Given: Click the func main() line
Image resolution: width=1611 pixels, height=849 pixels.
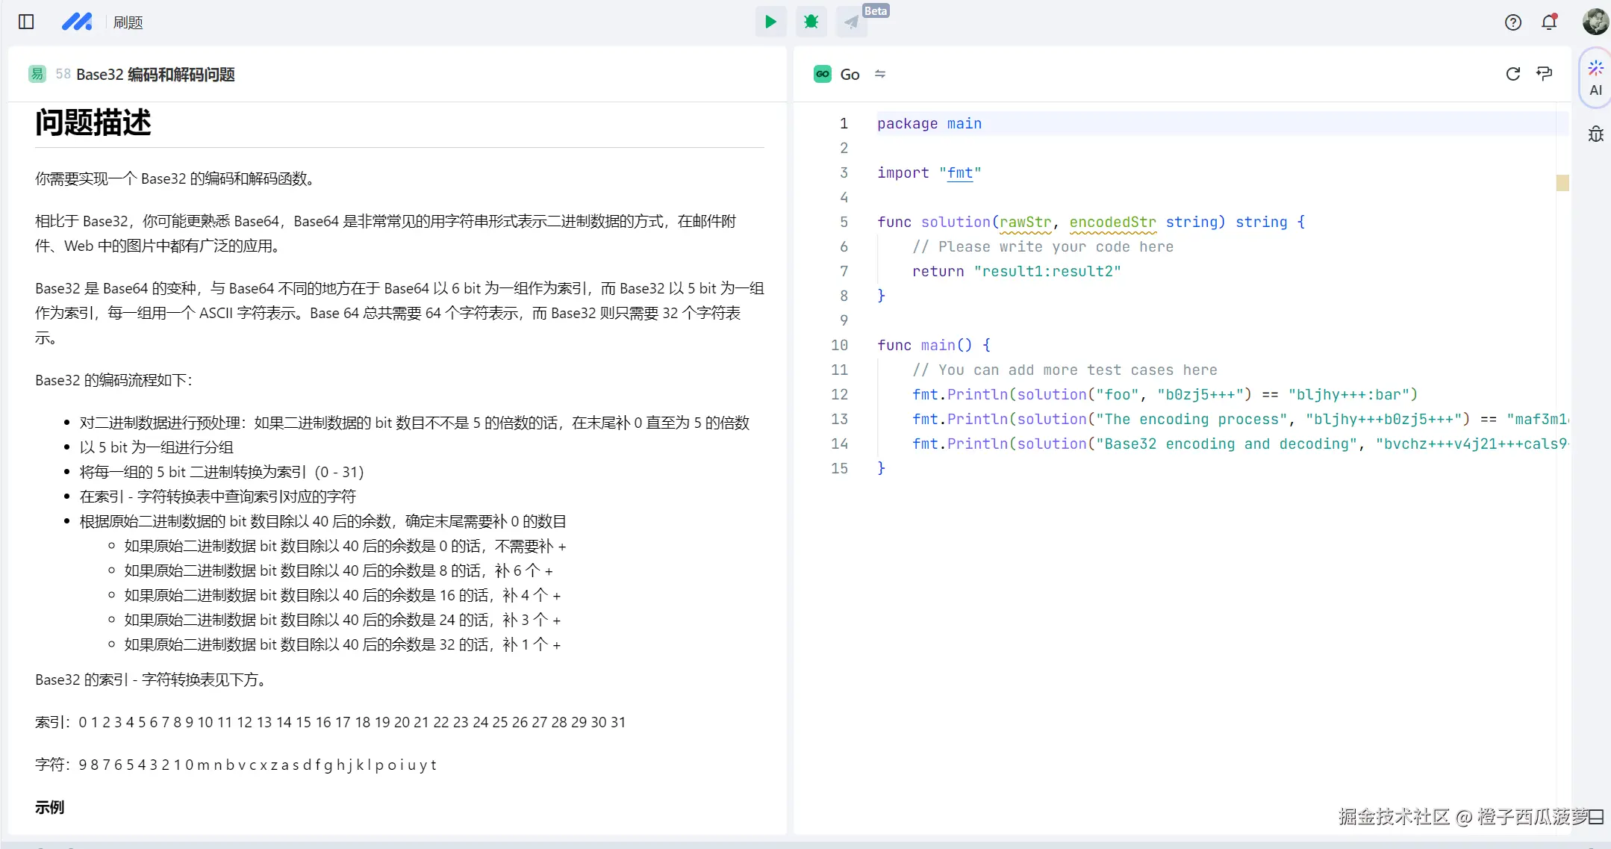Looking at the screenshot, I should click(934, 345).
